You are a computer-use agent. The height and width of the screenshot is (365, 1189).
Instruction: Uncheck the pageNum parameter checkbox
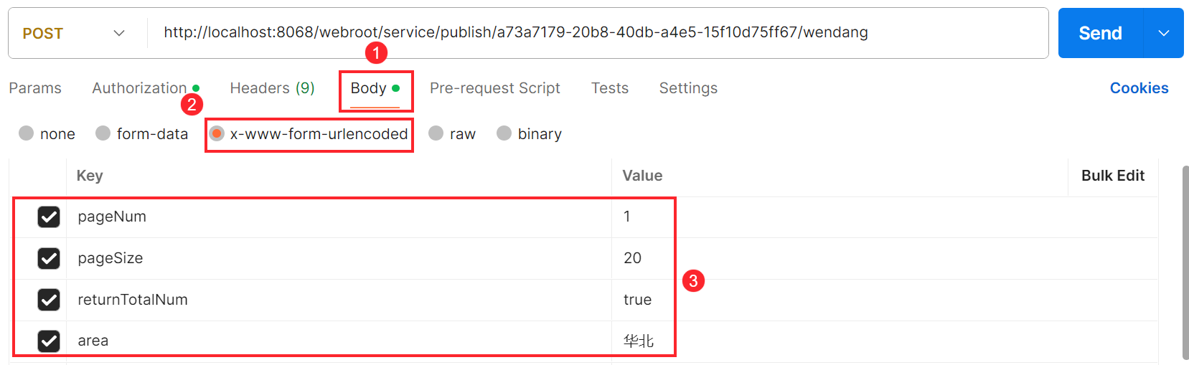point(49,217)
